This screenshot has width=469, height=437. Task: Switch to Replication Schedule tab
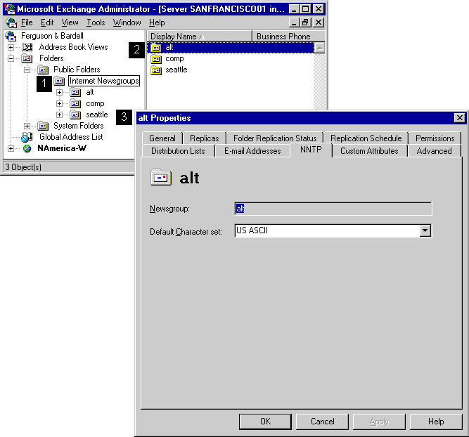pos(366,138)
